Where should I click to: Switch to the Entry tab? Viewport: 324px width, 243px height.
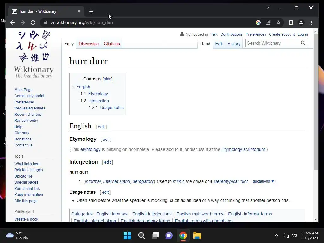(x=69, y=44)
